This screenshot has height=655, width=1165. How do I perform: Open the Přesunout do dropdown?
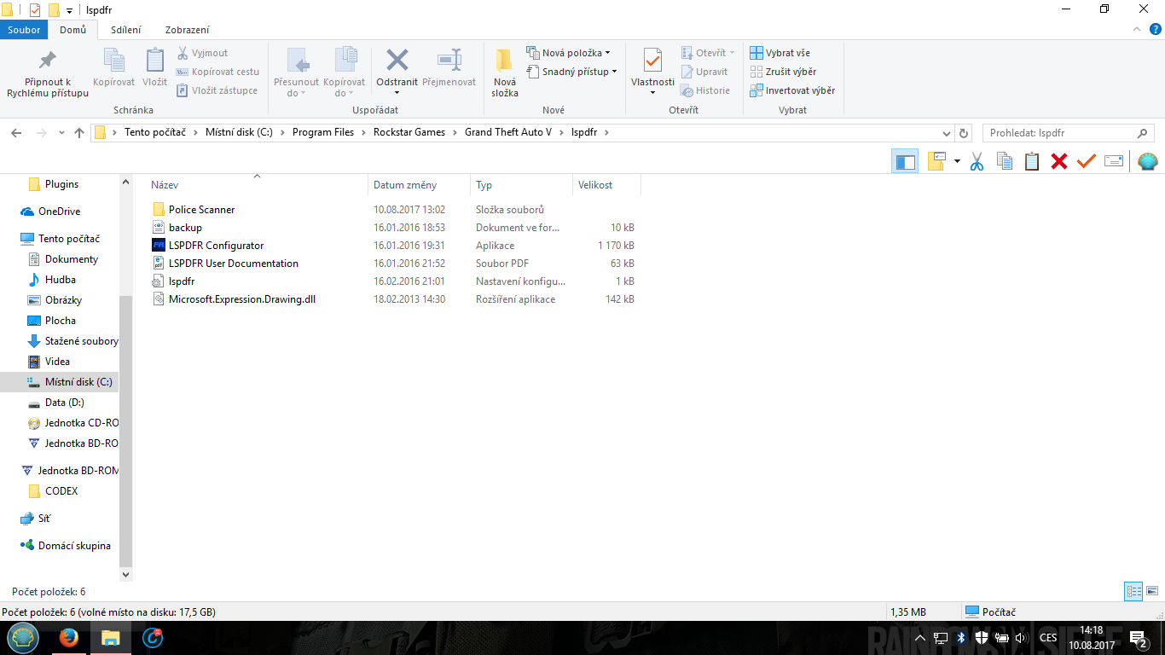point(296,72)
